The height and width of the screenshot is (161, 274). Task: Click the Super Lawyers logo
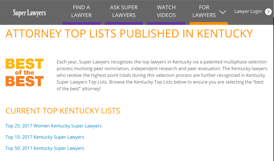[x=29, y=13]
